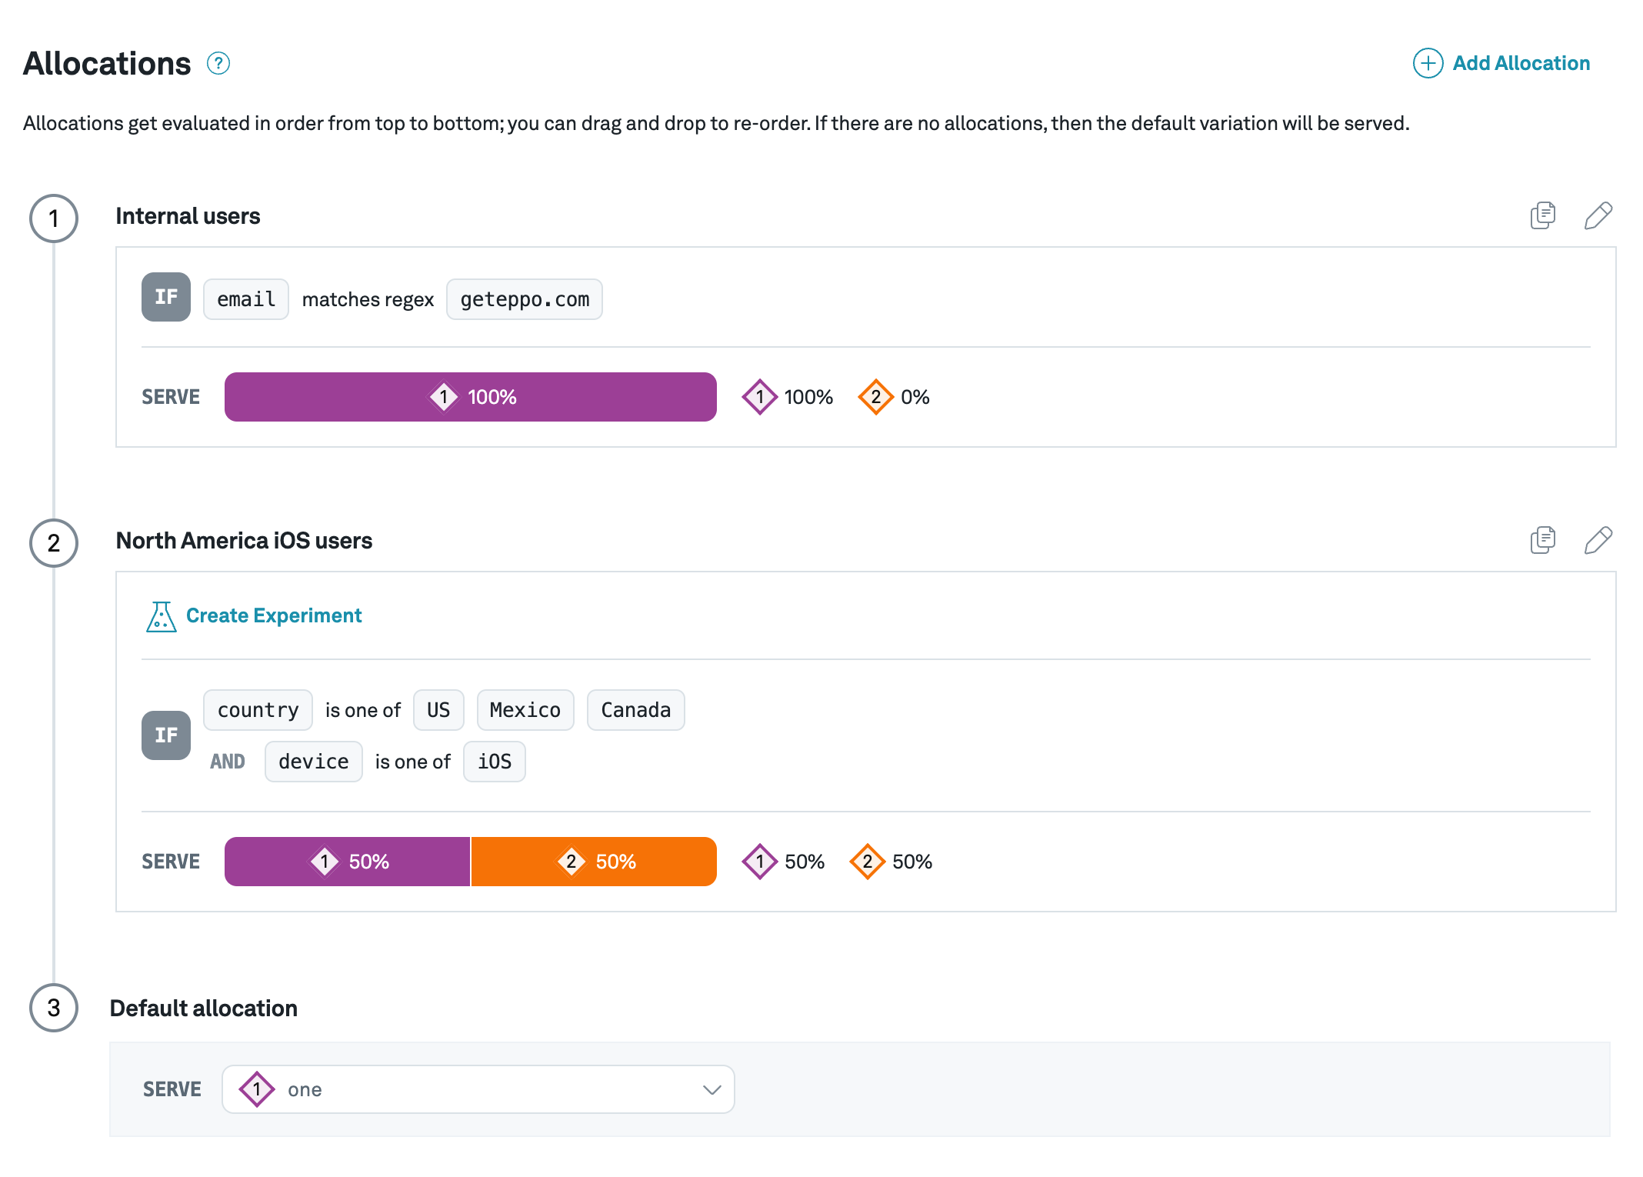Edit the North America iOS users allocation
This screenshot has width=1643, height=1177.
pyautogui.click(x=1598, y=541)
